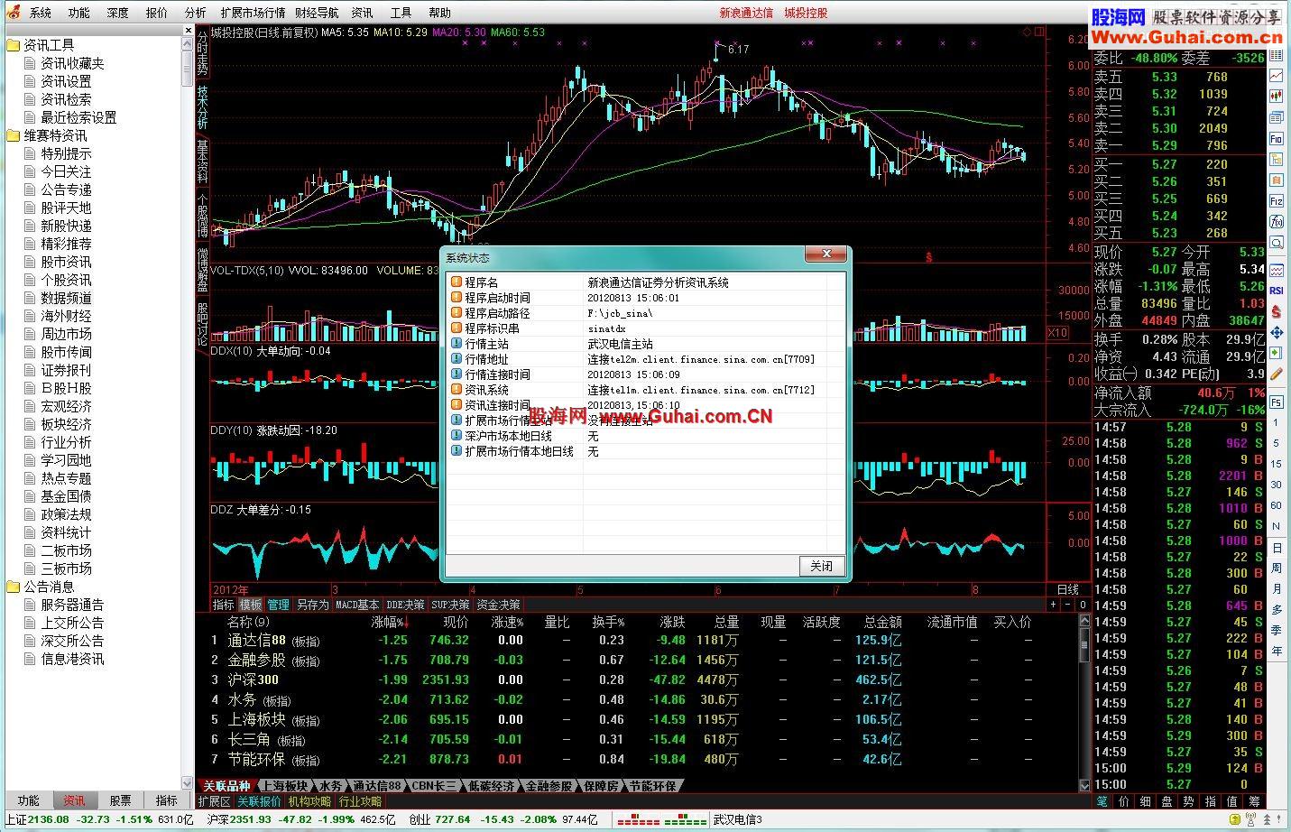Screen dimensions: 1291x832
Task: Switch to the 指标 sidebar tab
Action: [167, 800]
